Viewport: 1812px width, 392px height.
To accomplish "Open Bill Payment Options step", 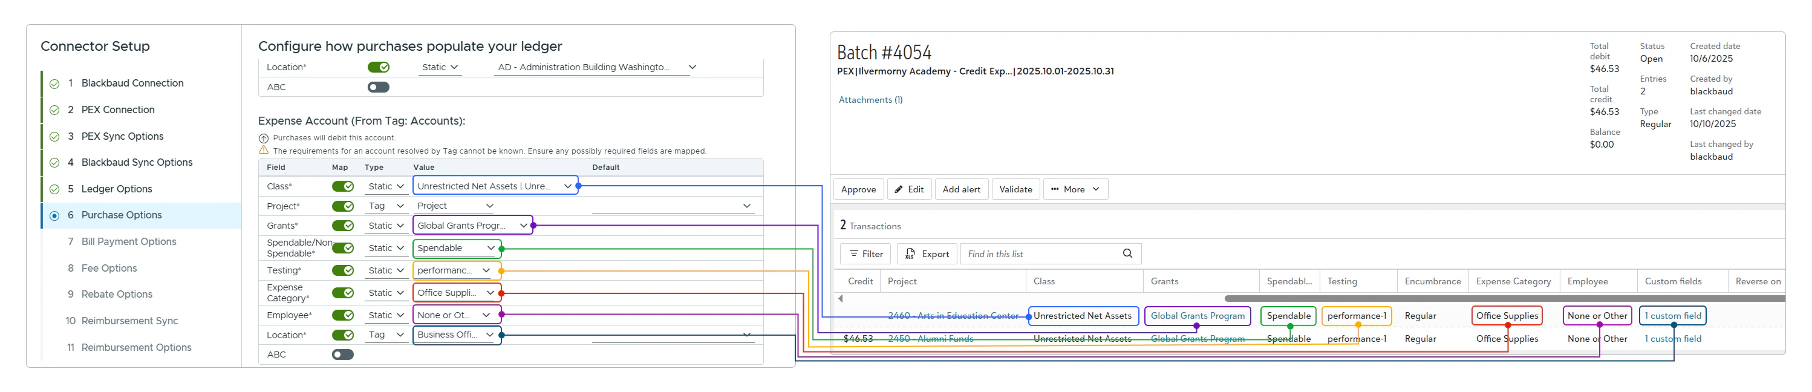I will pyautogui.click(x=129, y=242).
